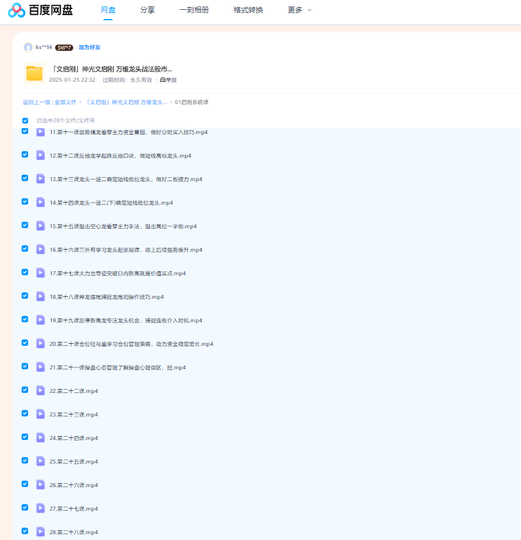This screenshot has height=540, width=521.
Task: Open file 20.第二十课仓位轻与重
Action: [132, 344]
